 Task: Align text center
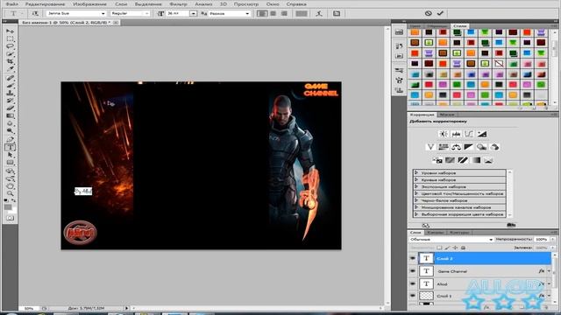point(273,13)
